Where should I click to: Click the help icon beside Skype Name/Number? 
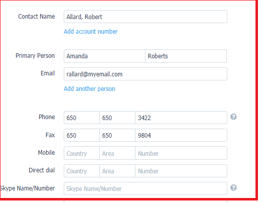coord(233,187)
